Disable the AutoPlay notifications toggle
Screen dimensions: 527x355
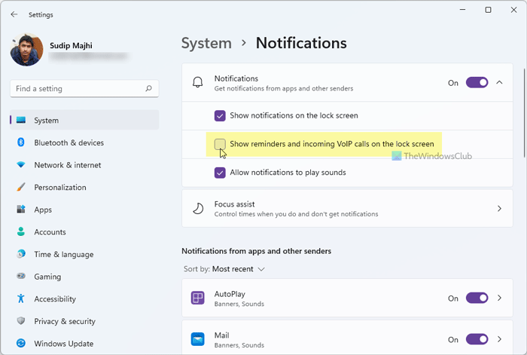[477, 298]
